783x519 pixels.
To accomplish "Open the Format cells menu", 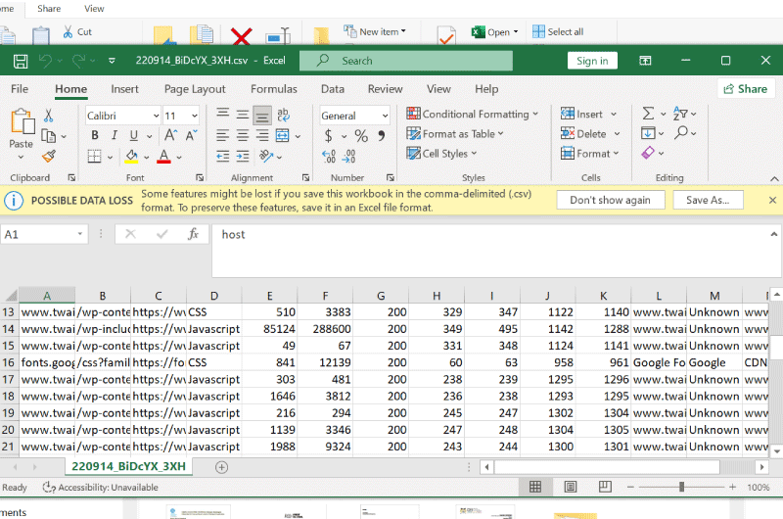I will pos(590,154).
